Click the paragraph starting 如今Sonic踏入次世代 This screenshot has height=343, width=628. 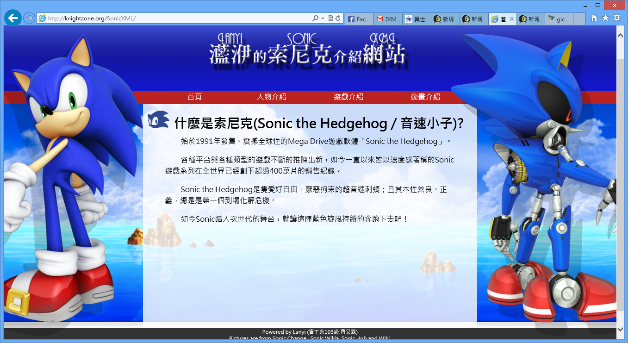click(295, 219)
